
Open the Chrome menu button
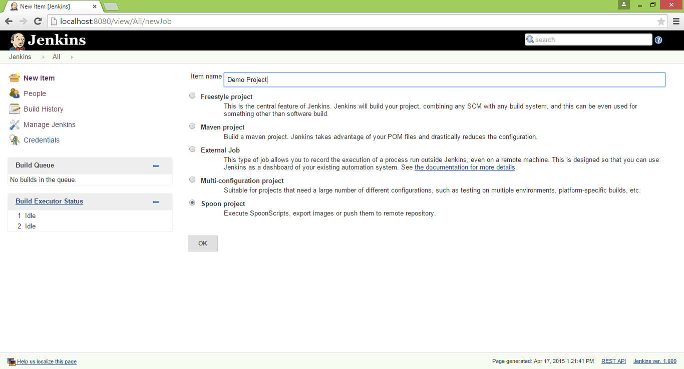pyautogui.click(x=675, y=21)
